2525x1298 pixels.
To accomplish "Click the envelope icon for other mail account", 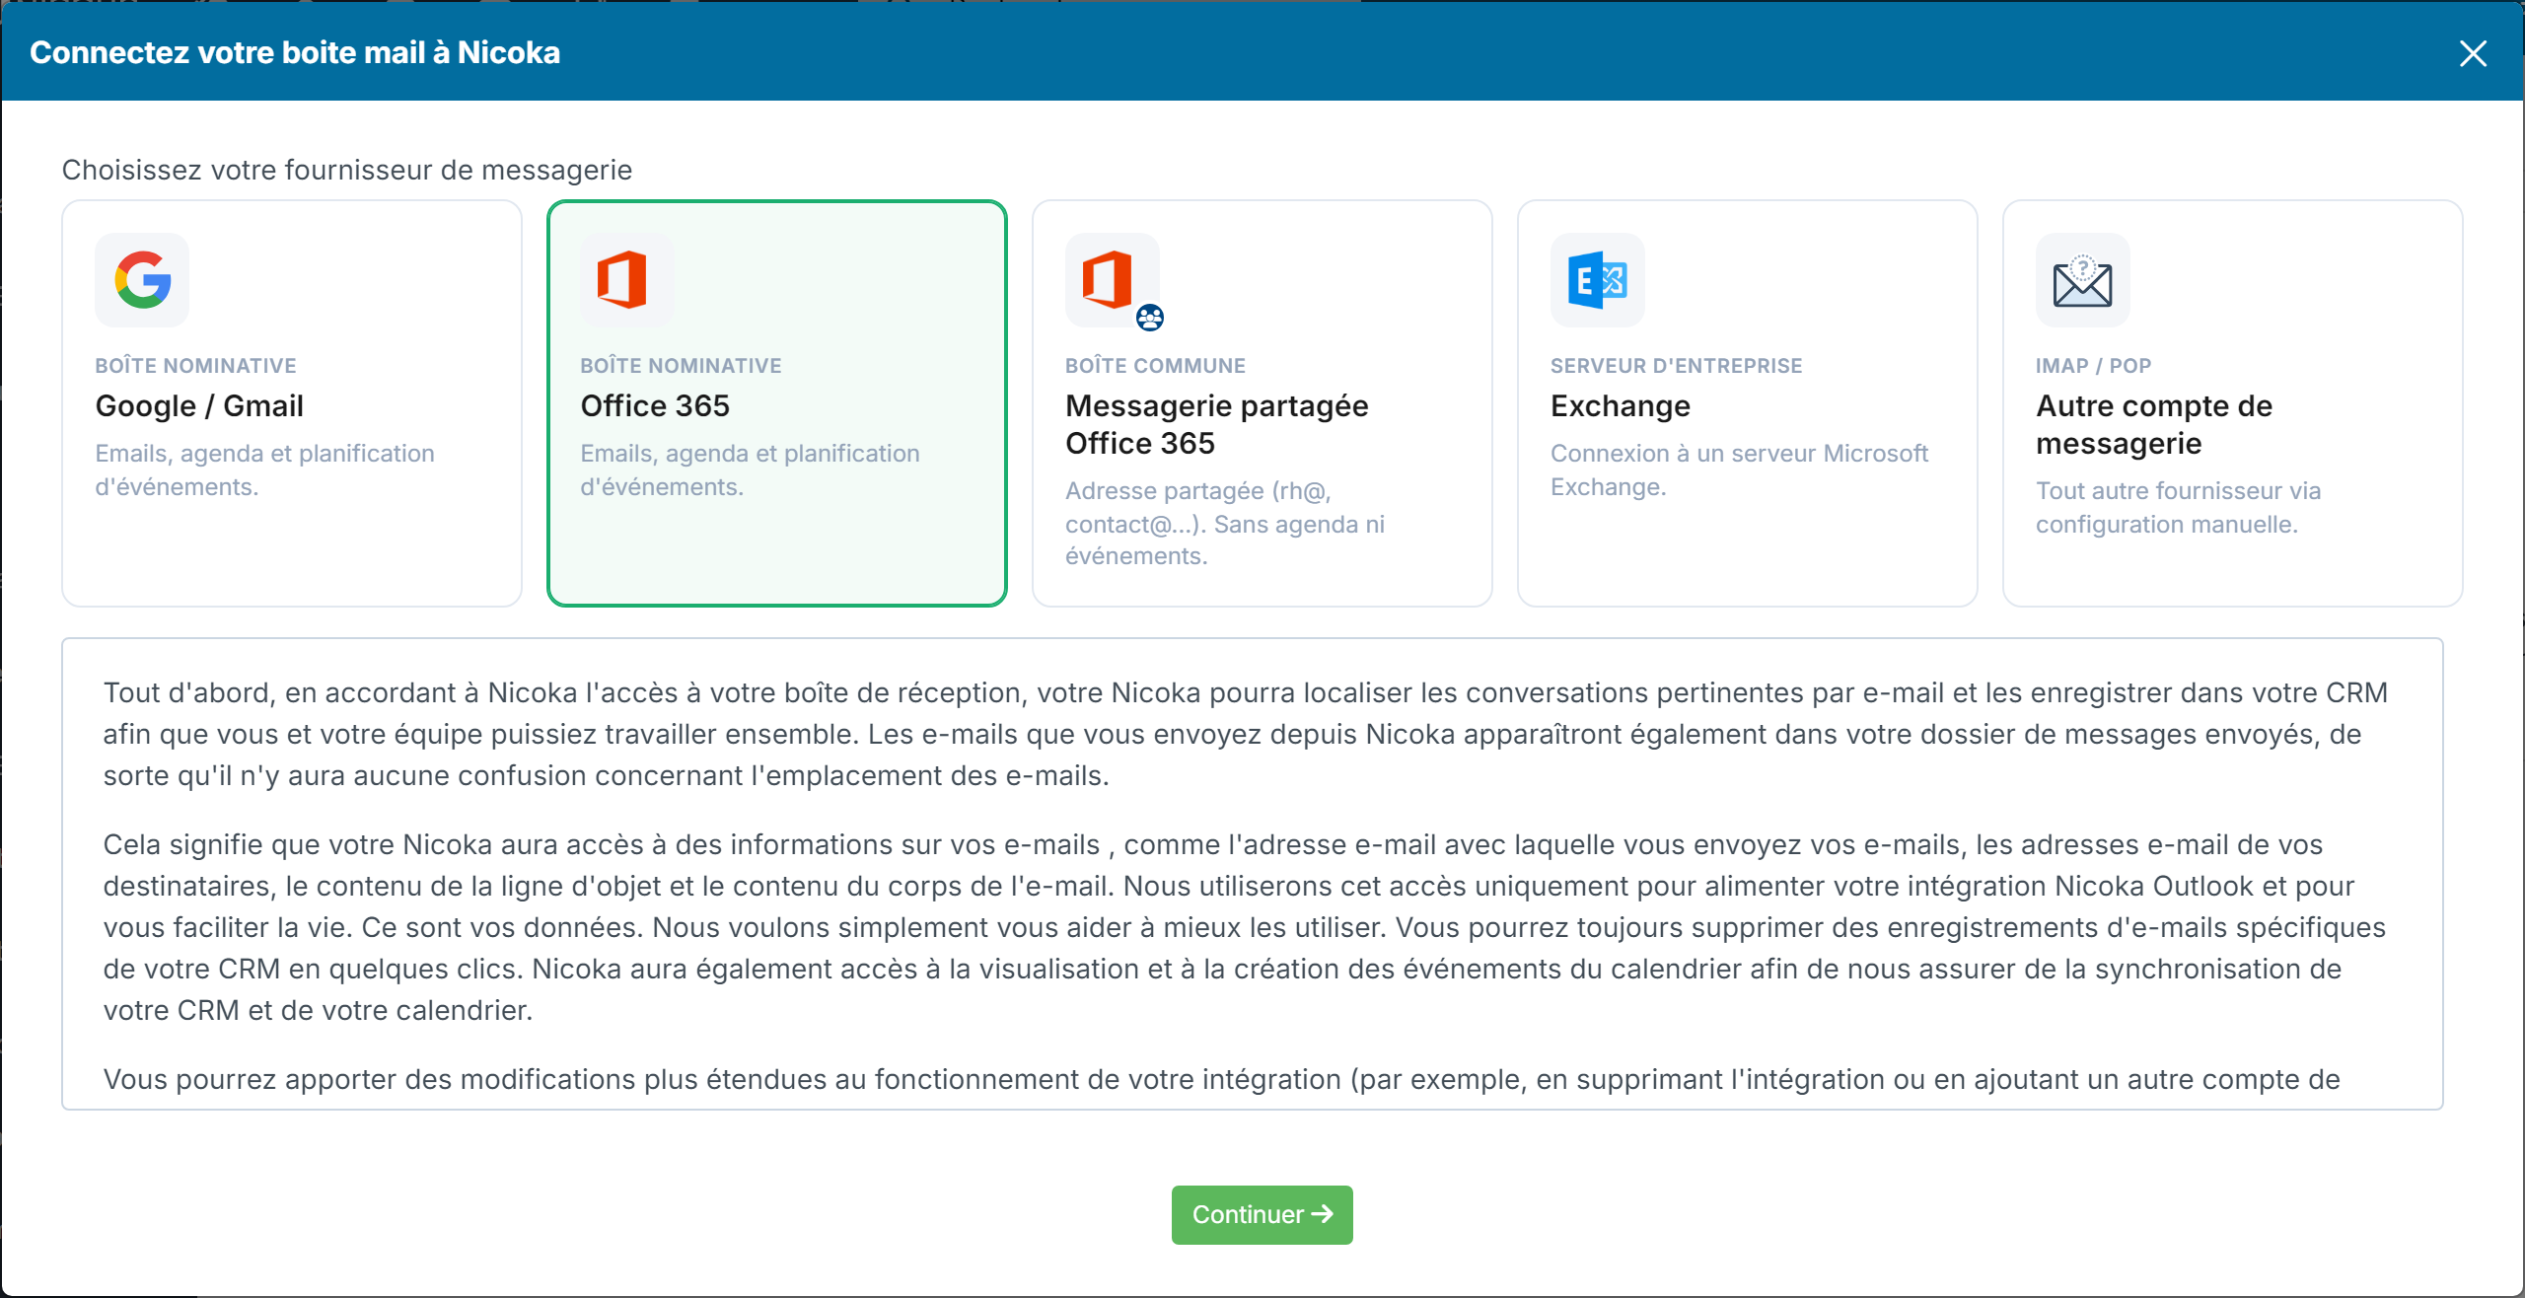I will [2082, 280].
